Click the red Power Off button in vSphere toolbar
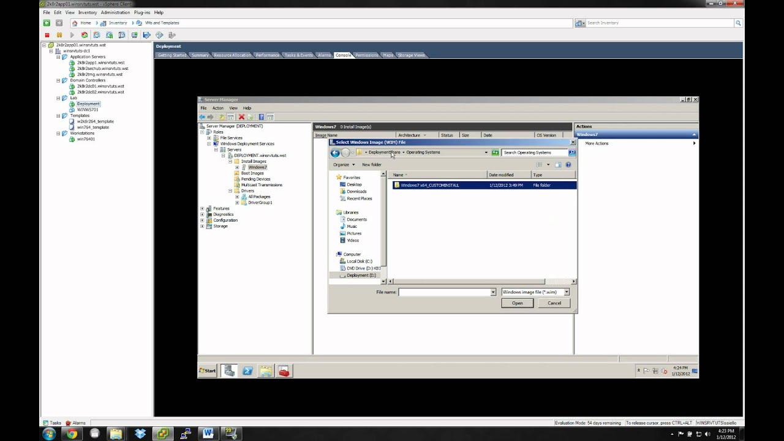This screenshot has height=441, width=784. point(47,35)
